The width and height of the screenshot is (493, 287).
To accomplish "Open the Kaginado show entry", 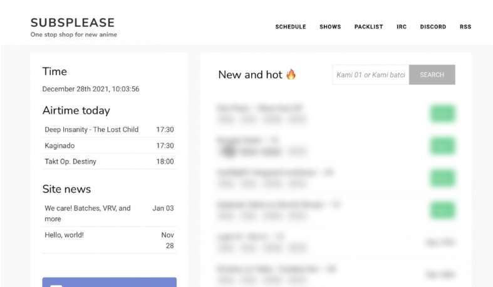I will pos(60,146).
